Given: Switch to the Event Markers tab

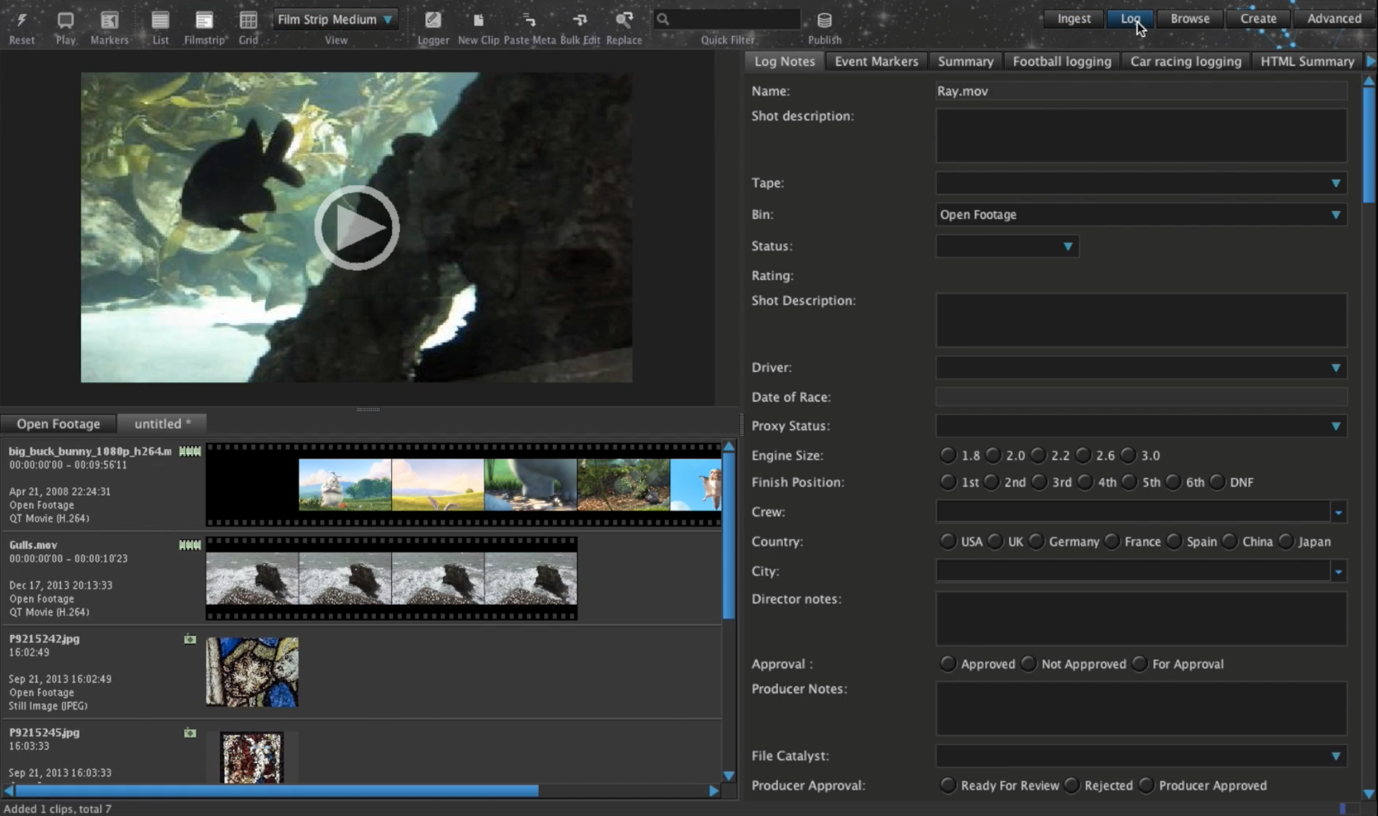Looking at the screenshot, I should [x=876, y=62].
